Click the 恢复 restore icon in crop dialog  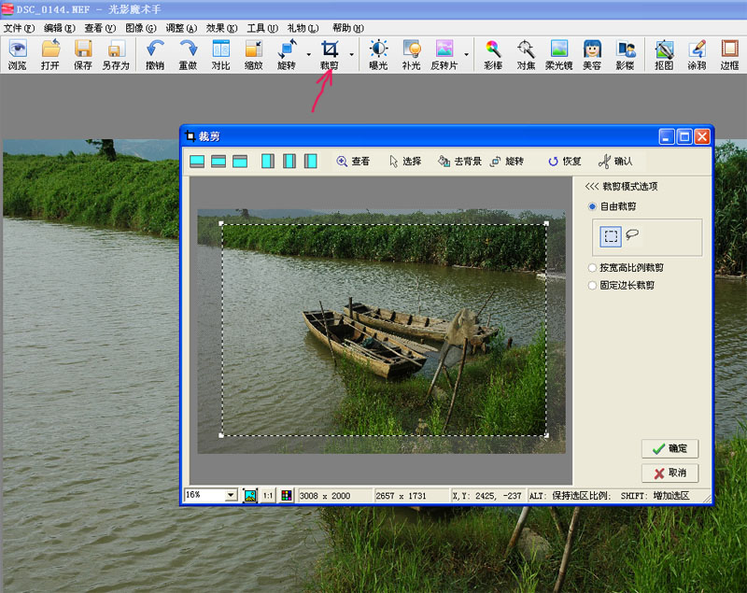564,162
